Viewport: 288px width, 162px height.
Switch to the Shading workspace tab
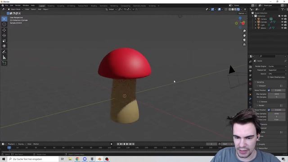[x=94, y=6]
